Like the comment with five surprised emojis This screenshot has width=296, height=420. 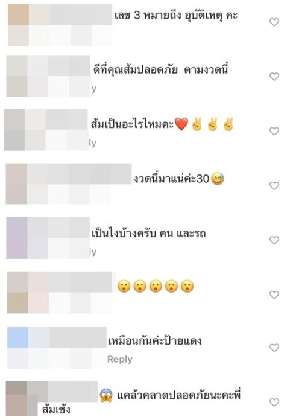tap(274, 294)
